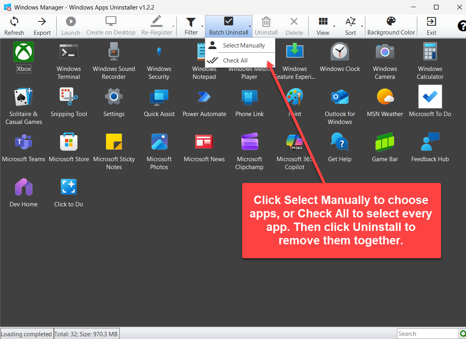466x339 pixels.
Task: Select the Get Help app
Action: pos(340,148)
